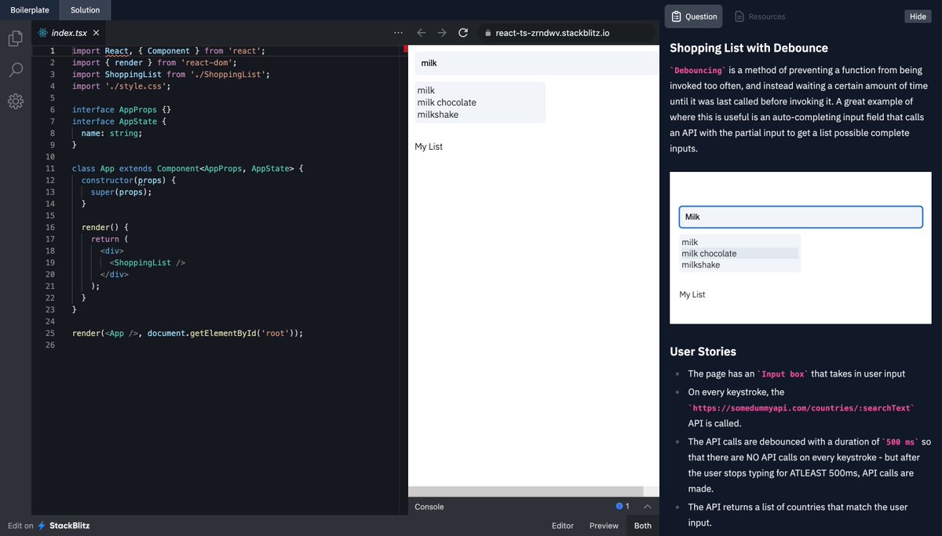Close the index.tsx editor tab

coord(96,33)
